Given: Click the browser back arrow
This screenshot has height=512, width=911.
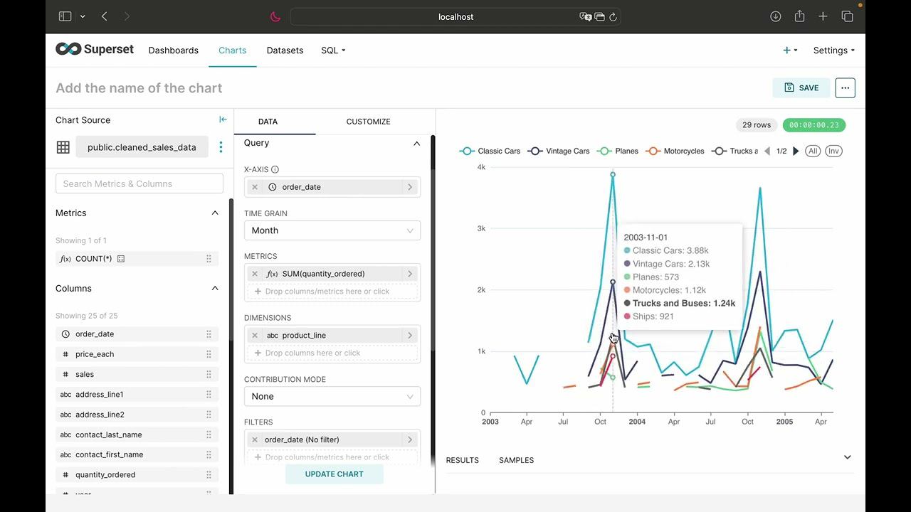Looking at the screenshot, I should (x=105, y=16).
